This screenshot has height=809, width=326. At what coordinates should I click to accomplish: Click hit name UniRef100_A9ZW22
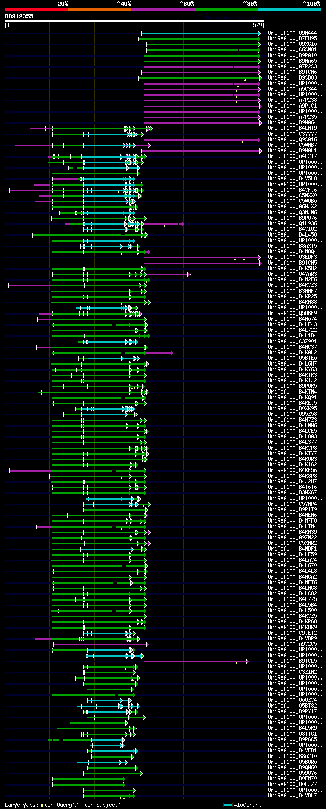(x=293, y=538)
